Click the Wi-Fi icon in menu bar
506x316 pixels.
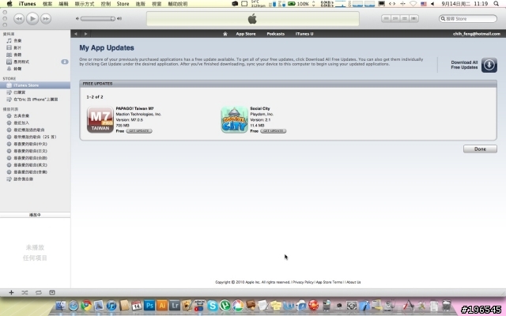tap(413, 4)
